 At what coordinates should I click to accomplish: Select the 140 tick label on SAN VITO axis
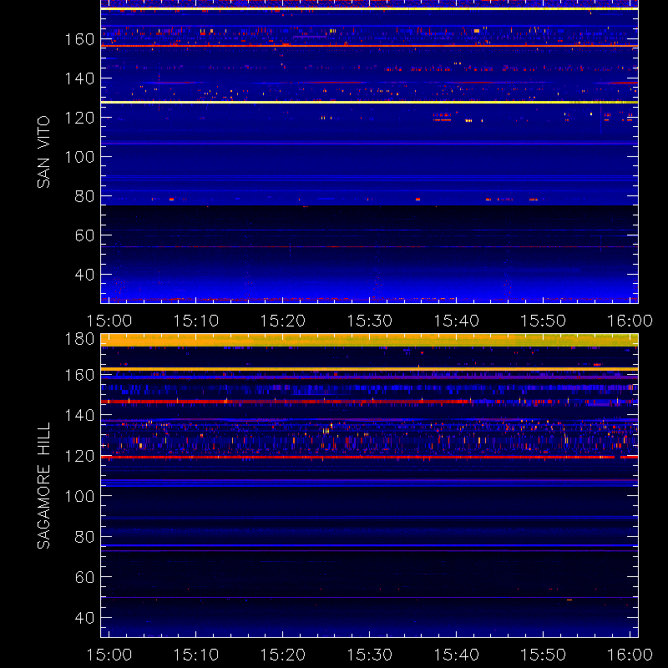tap(79, 78)
